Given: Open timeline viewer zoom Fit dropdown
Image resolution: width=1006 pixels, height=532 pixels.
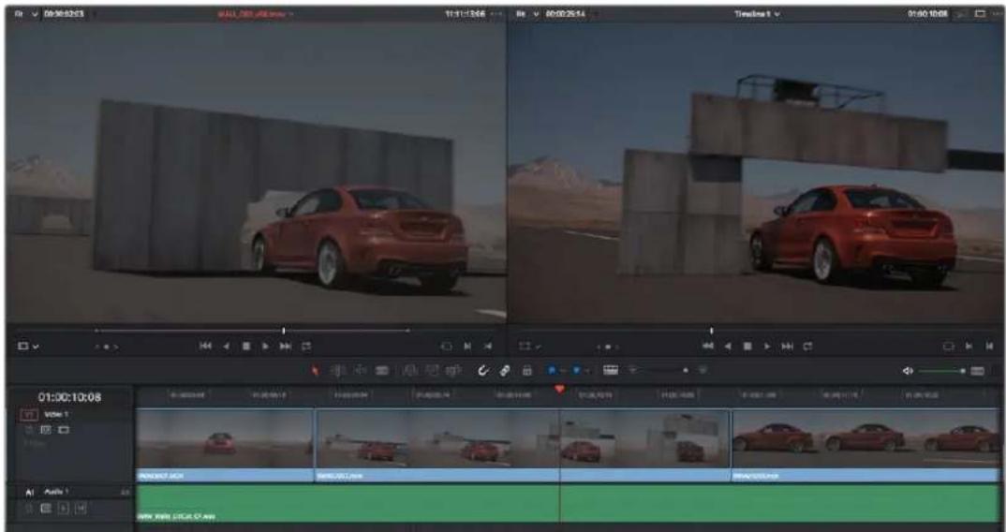Looking at the screenshot, I should pyautogui.click(x=529, y=13).
